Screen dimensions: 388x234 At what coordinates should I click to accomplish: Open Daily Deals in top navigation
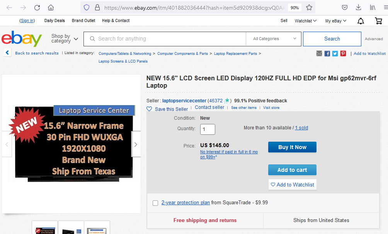click(55, 20)
